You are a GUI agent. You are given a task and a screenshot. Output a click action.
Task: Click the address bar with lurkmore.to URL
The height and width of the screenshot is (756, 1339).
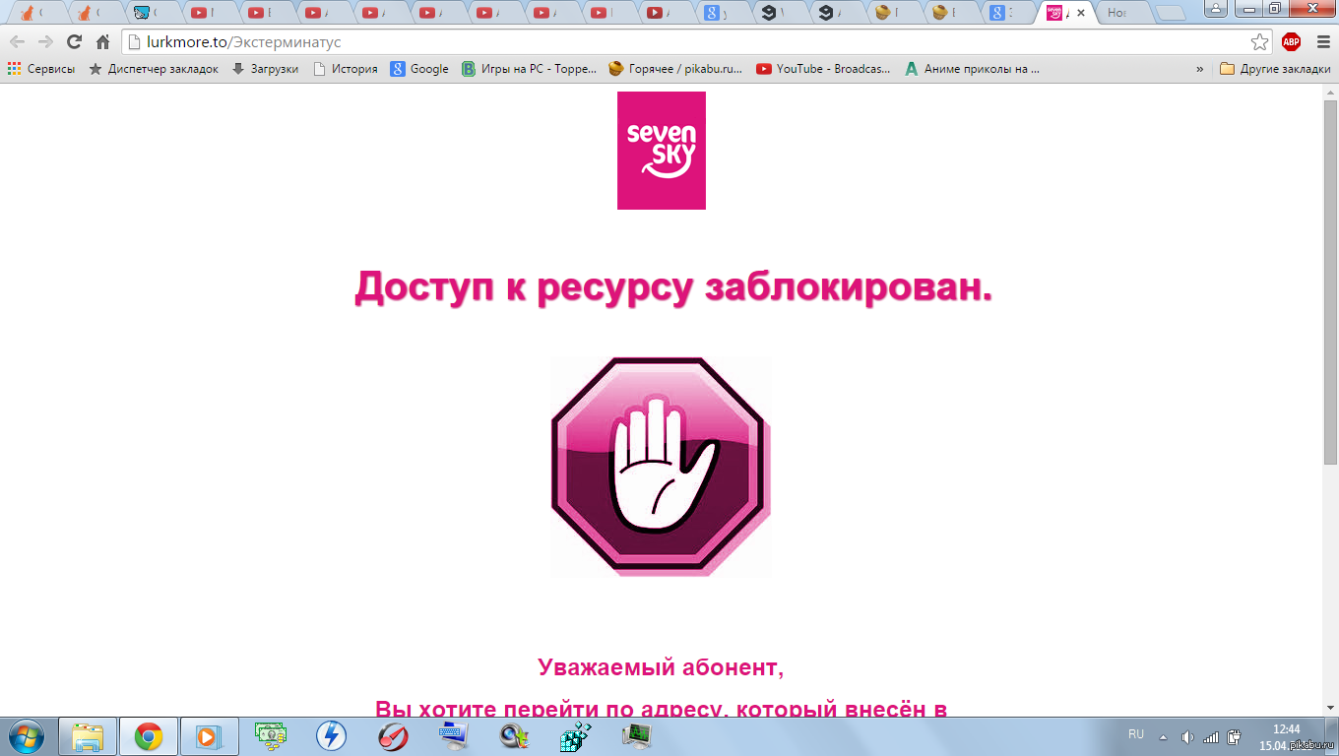pyautogui.click(x=689, y=42)
